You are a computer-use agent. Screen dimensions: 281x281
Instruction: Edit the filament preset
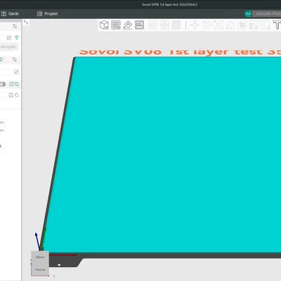(16, 72)
